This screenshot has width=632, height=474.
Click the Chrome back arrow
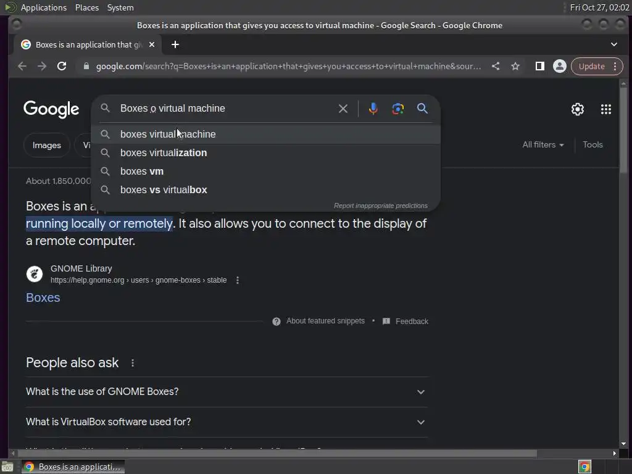point(22,66)
